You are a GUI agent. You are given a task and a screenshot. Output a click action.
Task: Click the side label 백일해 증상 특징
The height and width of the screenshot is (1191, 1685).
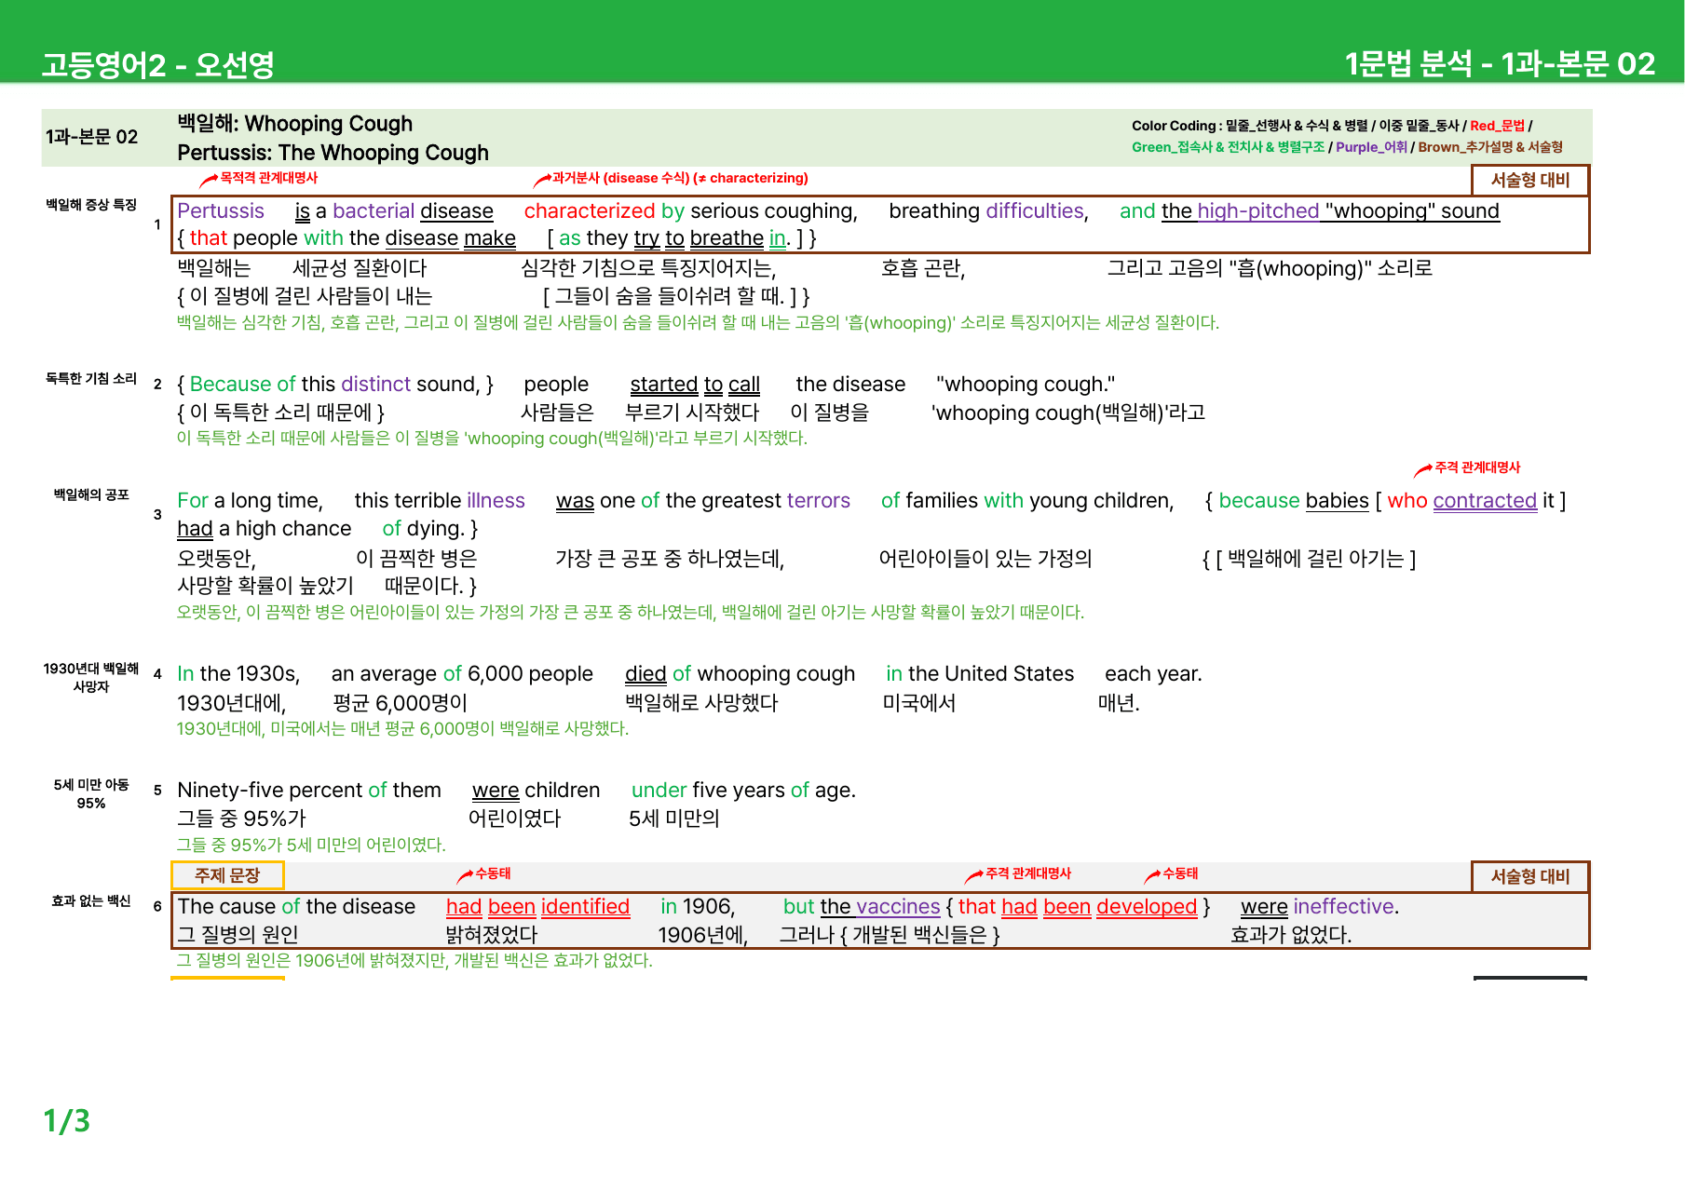coord(91,205)
